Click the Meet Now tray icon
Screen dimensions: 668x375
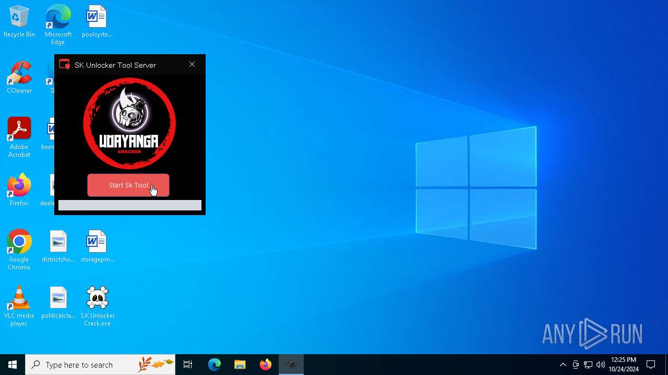pos(576,365)
